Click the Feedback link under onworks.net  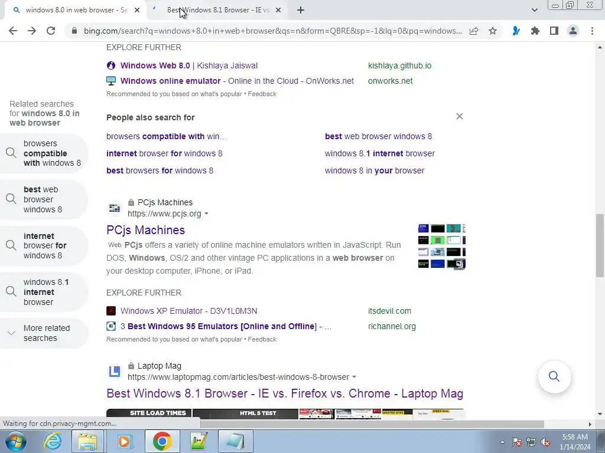click(x=262, y=94)
